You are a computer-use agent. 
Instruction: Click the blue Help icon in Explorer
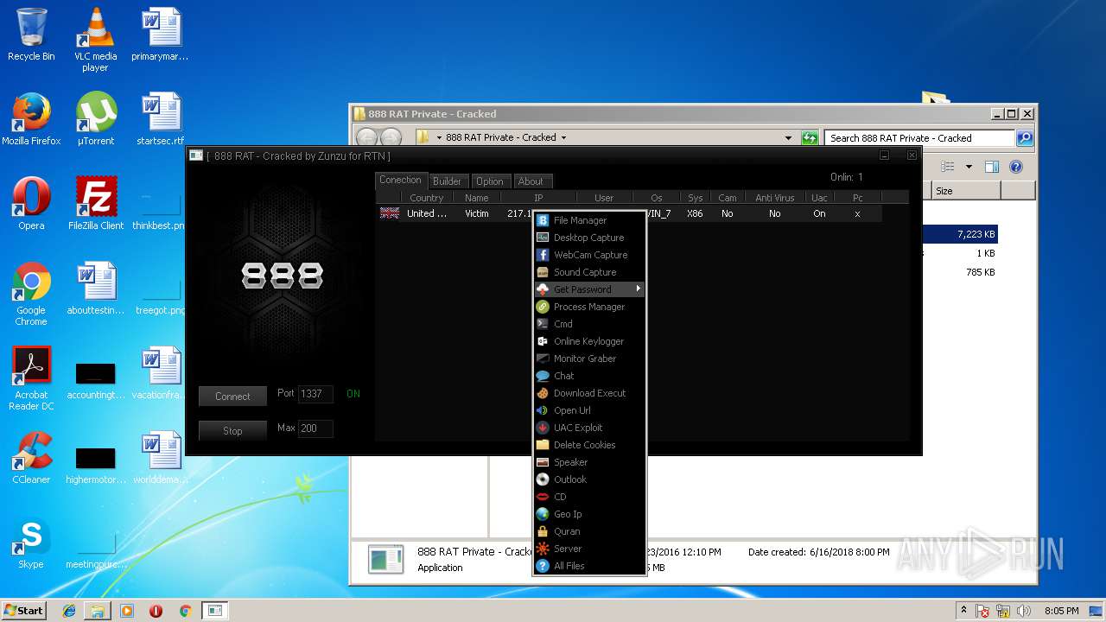(1016, 167)
